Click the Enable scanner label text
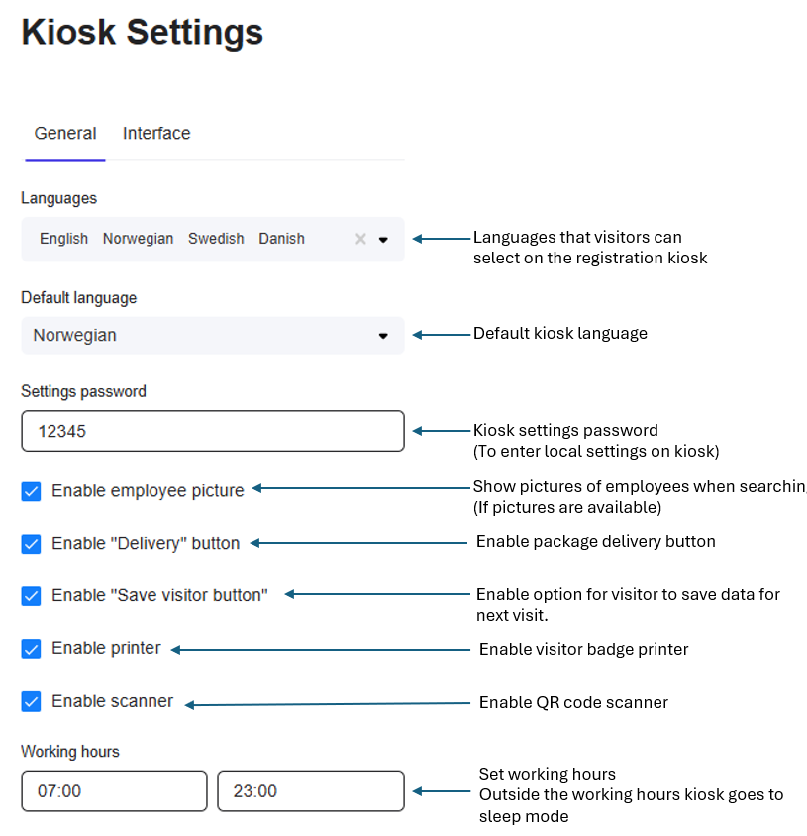The height and width of the screenshot is (836, 807). coord(112,701)
